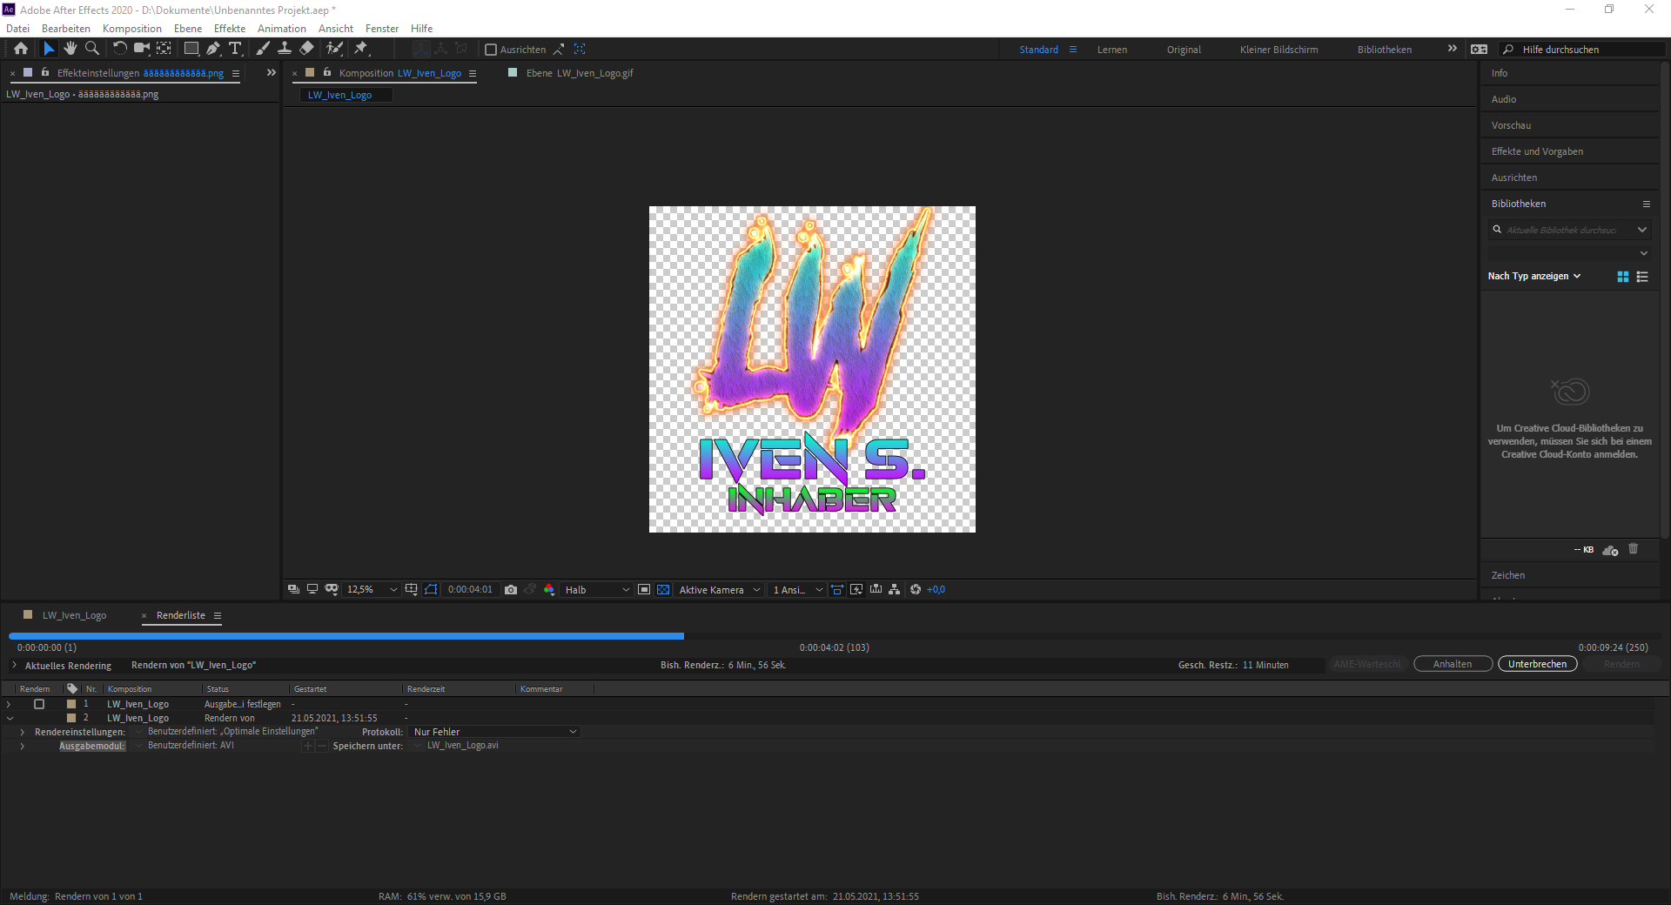The width and height of the screenshot is (1671, 905).
Task: Check render checkbox for queue item 1
Action: pos(38,704)
